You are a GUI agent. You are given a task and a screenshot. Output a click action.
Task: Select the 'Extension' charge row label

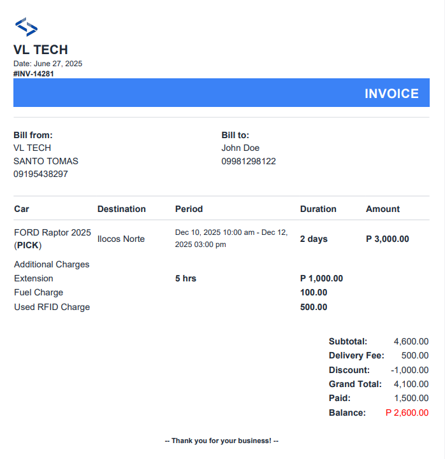pos(33,278)
